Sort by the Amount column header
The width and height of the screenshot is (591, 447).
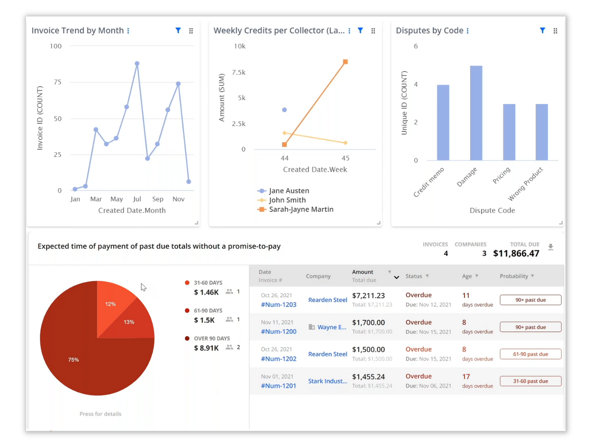pyautogui.click(x=363, y=272)
